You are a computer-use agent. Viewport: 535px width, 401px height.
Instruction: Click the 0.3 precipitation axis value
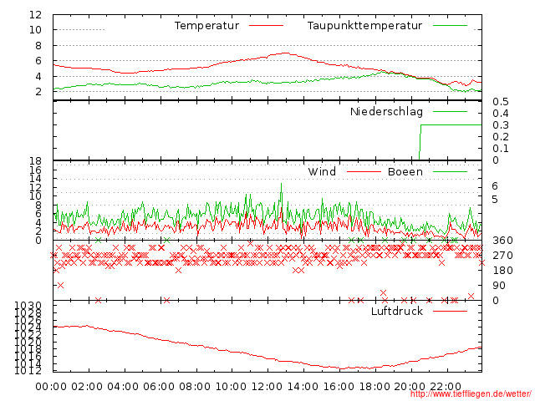pyautogui.click(x=501, y=125)
